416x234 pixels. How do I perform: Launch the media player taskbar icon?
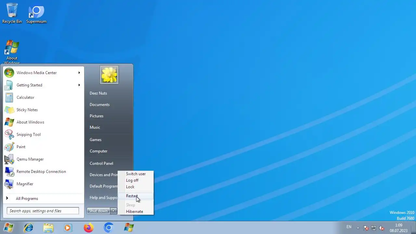(68, 228)
